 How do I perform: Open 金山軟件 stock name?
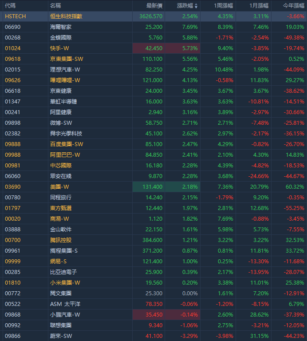[x=61, y=230]
